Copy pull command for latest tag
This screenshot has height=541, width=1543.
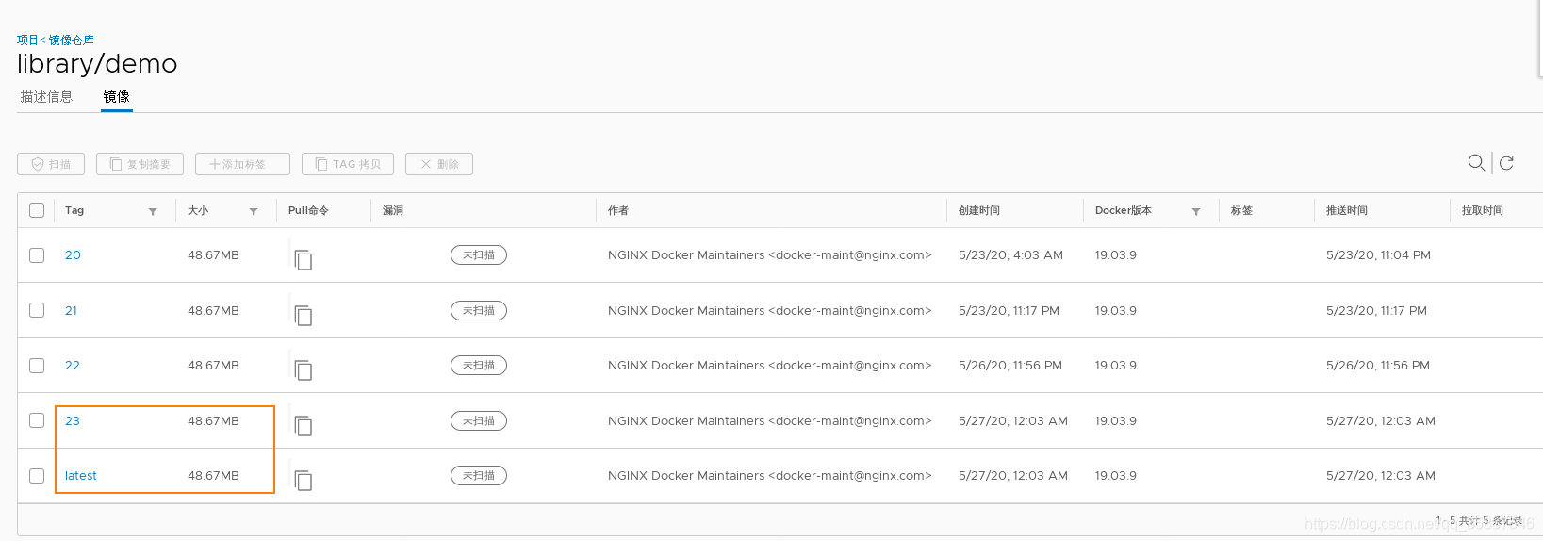tap(303, 480)
